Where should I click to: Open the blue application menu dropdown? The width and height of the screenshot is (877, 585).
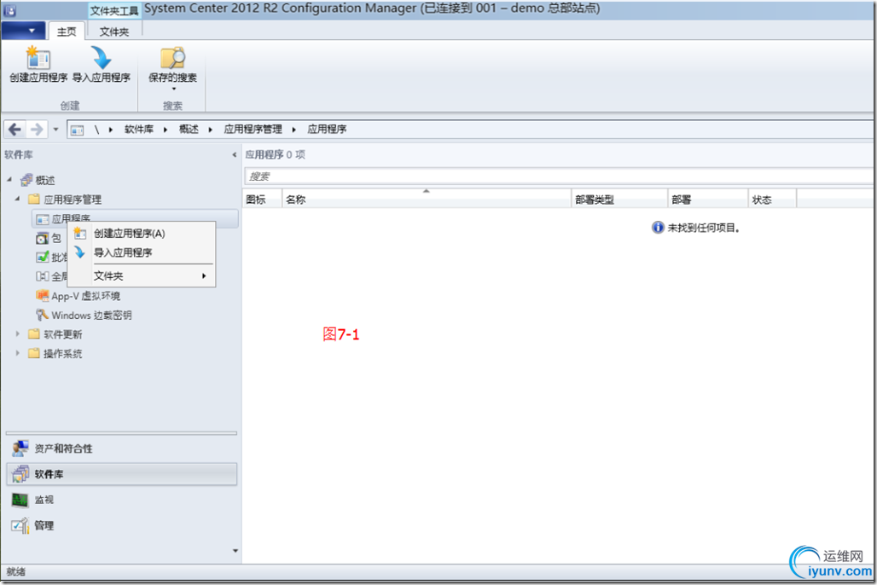click(x=23, y=30)
